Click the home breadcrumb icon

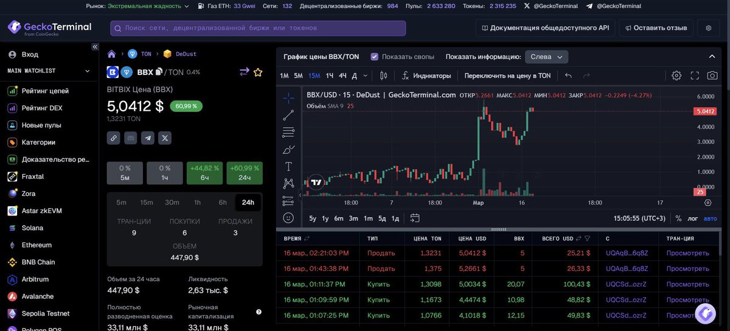111,54
